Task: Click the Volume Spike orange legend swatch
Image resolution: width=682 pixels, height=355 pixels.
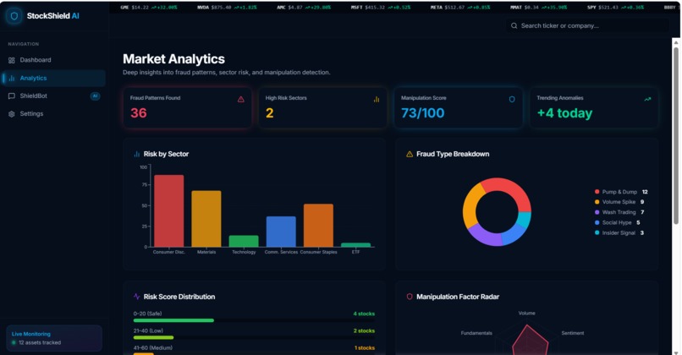Action: 597,202
